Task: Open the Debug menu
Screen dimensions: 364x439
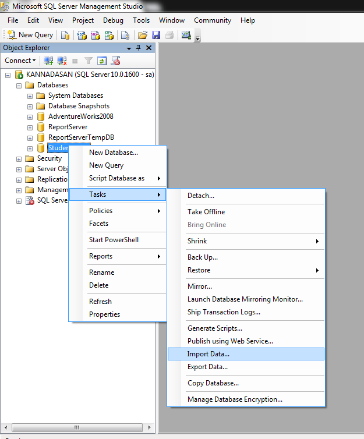Action: pyautogui.click(x=113, y=20)
